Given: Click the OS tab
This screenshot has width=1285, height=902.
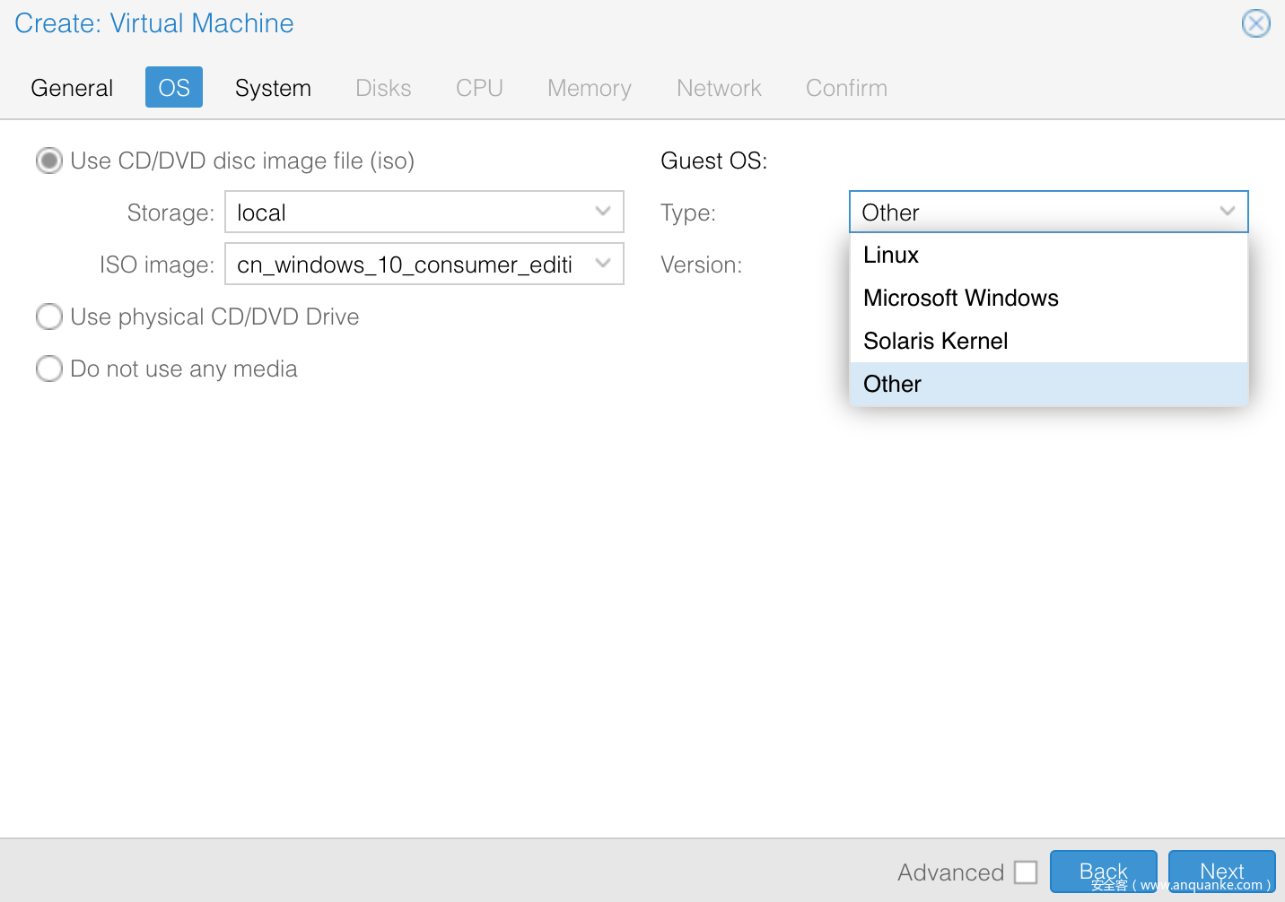Looking at the screenshot, I should pos(174,88).
